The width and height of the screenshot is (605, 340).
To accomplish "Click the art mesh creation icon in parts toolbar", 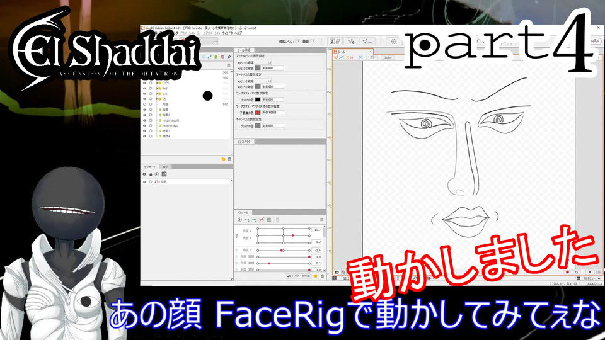I will pos(204,57).
